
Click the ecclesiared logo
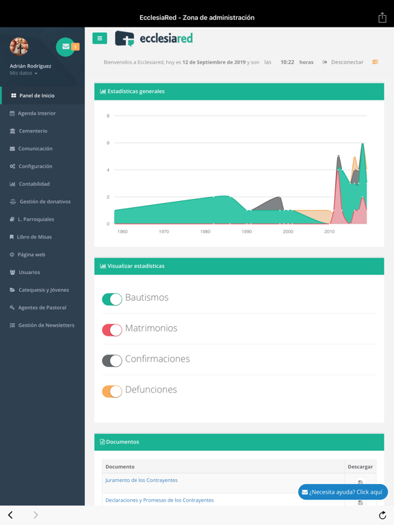154,38
